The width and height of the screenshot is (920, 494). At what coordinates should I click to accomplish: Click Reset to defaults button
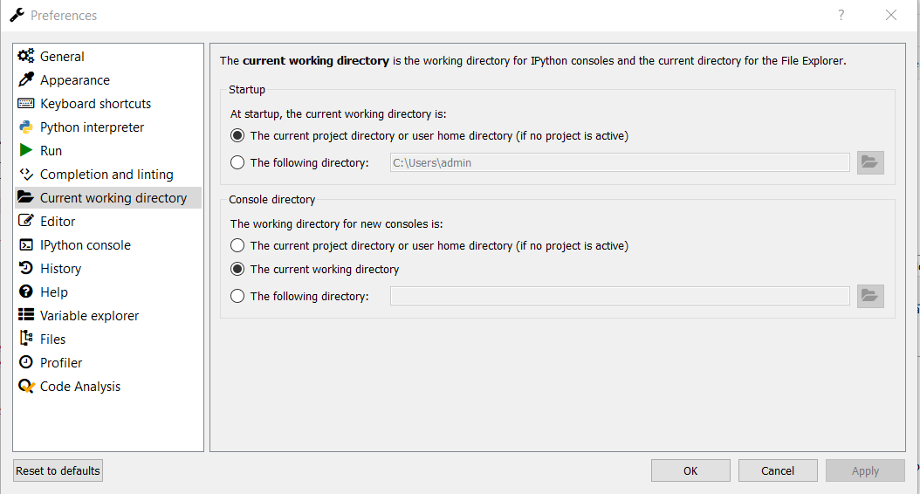click(x=58, y=471)
